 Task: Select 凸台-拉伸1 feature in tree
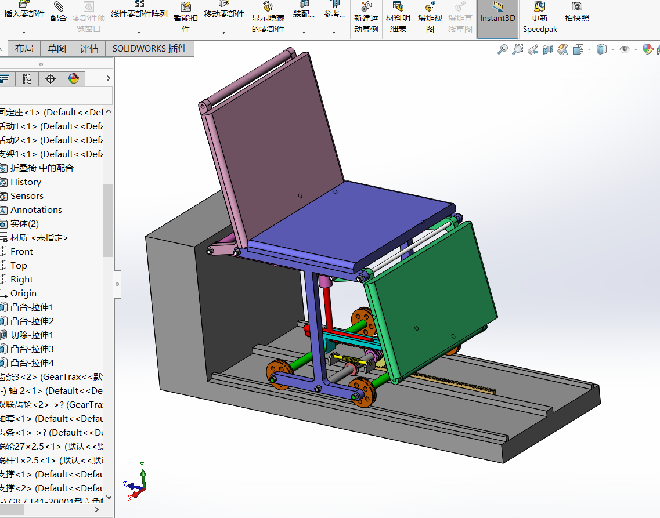click(x=32, y=307)
